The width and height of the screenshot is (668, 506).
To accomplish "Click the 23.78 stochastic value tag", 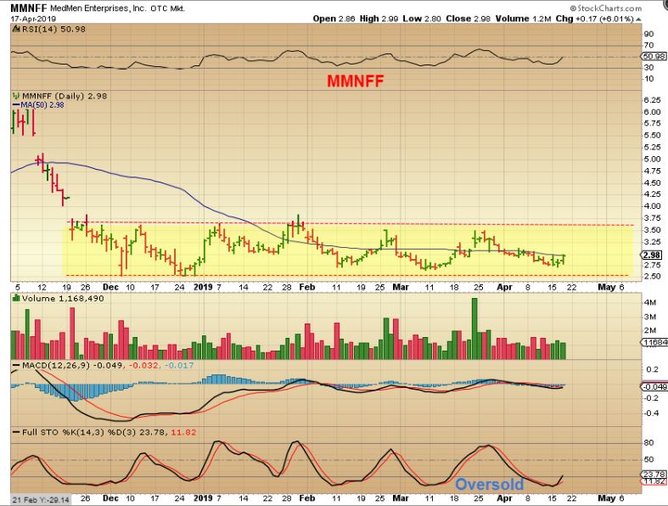I will [x=654, y=474].
